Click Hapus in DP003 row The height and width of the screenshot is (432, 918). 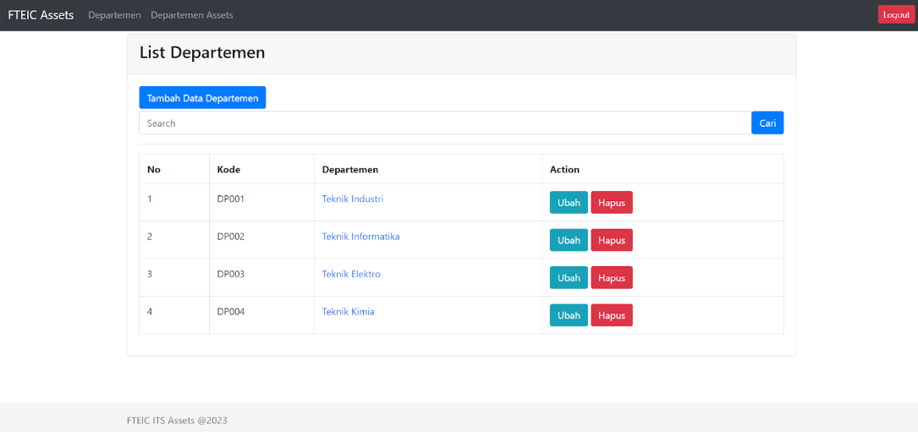pyautogui.click(x=612, y=277)
